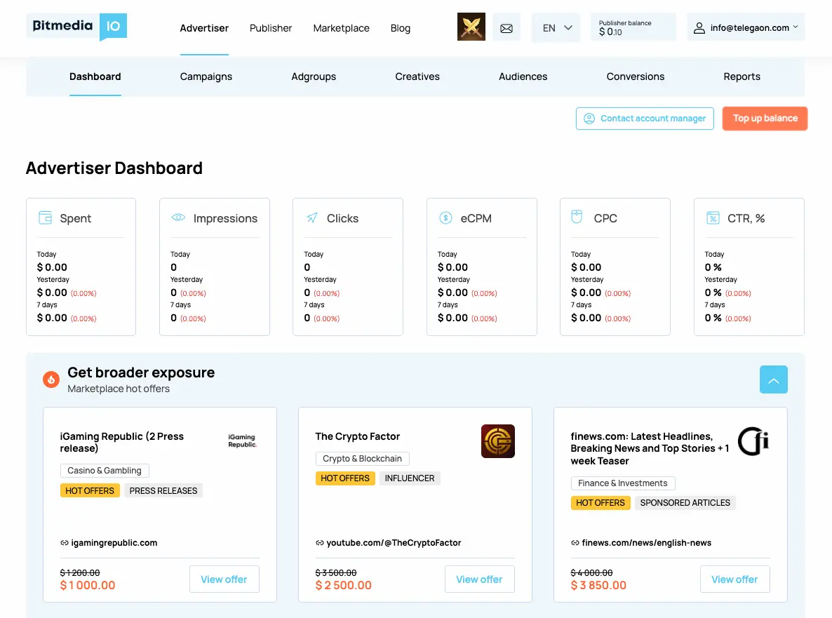
Task: Click the Spent wallet icon
Action: (46, 217)
